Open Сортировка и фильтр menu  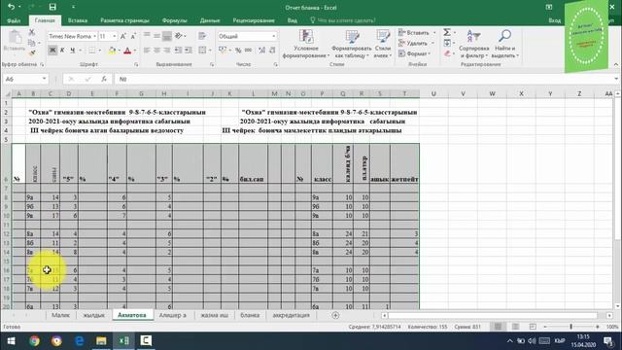click(x=473, y=44)
